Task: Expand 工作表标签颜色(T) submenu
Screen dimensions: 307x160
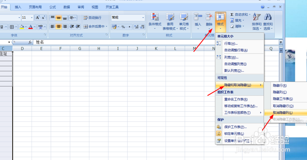Action: (x=240, y=113)
